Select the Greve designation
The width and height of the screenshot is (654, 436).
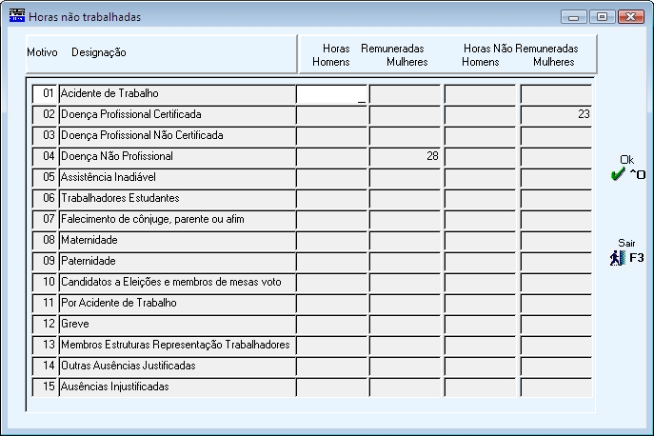click(x=177, y=325)
